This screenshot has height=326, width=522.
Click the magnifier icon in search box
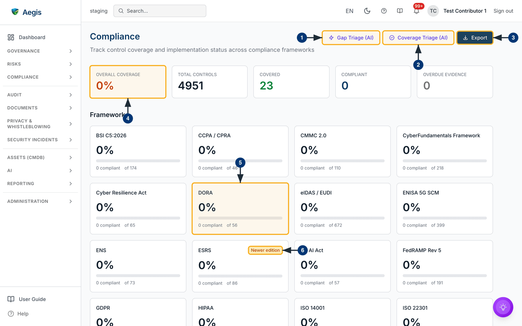[x=121, y=11]
